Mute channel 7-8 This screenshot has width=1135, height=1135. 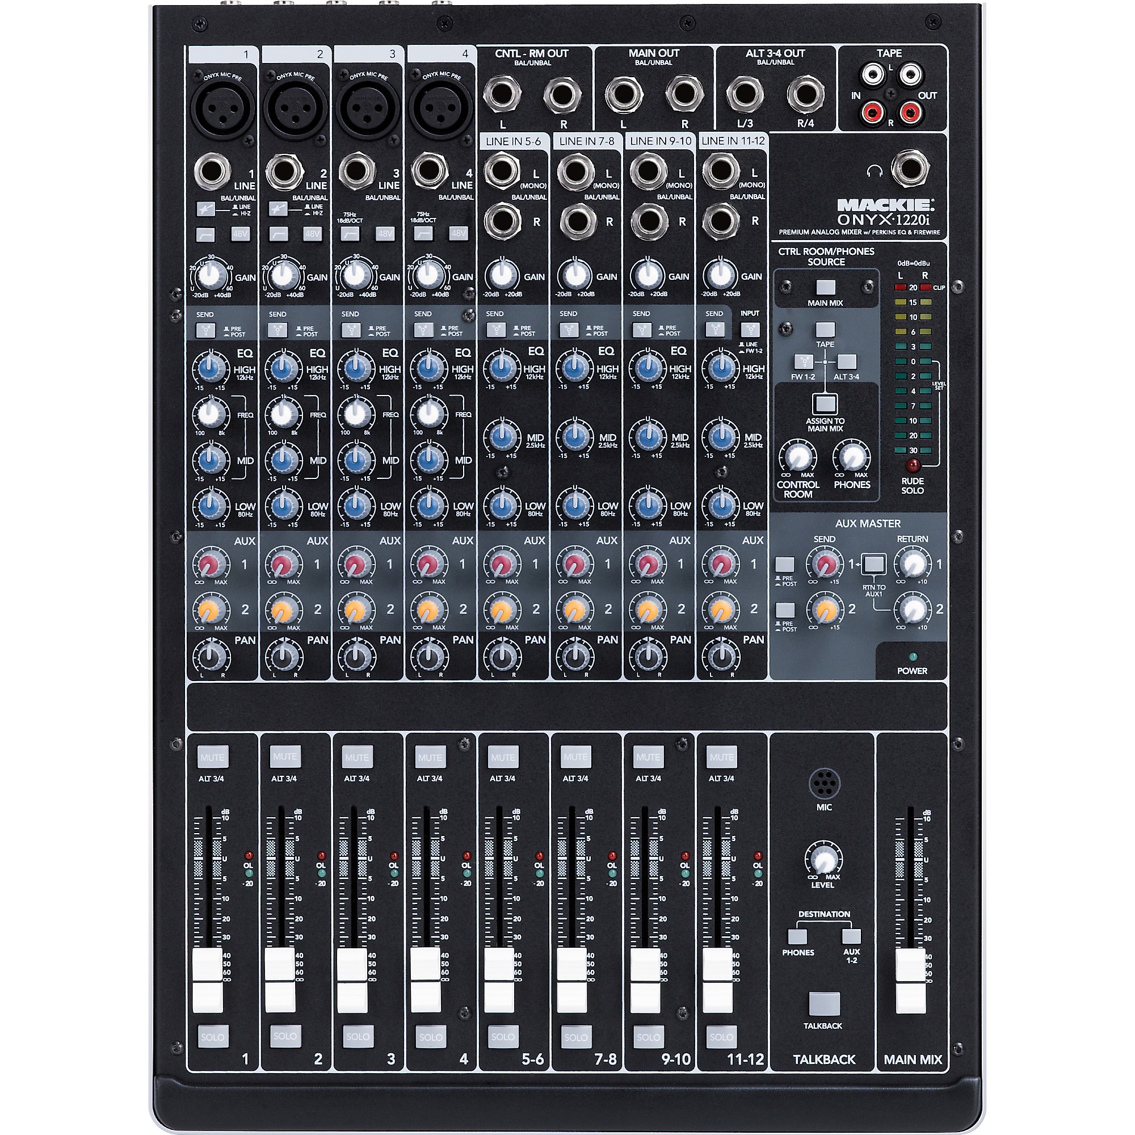coord(575,756)
